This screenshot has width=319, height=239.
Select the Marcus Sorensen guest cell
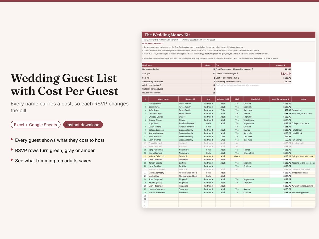(163, 193)
